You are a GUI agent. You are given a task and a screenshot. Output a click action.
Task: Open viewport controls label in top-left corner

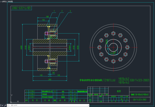point(6,1)
